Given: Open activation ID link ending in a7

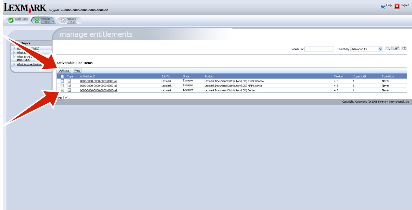Looking at the screenshot, I should [x=99, y=90].
